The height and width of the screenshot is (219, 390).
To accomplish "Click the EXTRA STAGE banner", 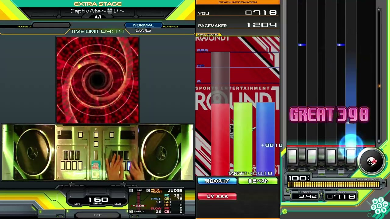I will tap(98, 4).
